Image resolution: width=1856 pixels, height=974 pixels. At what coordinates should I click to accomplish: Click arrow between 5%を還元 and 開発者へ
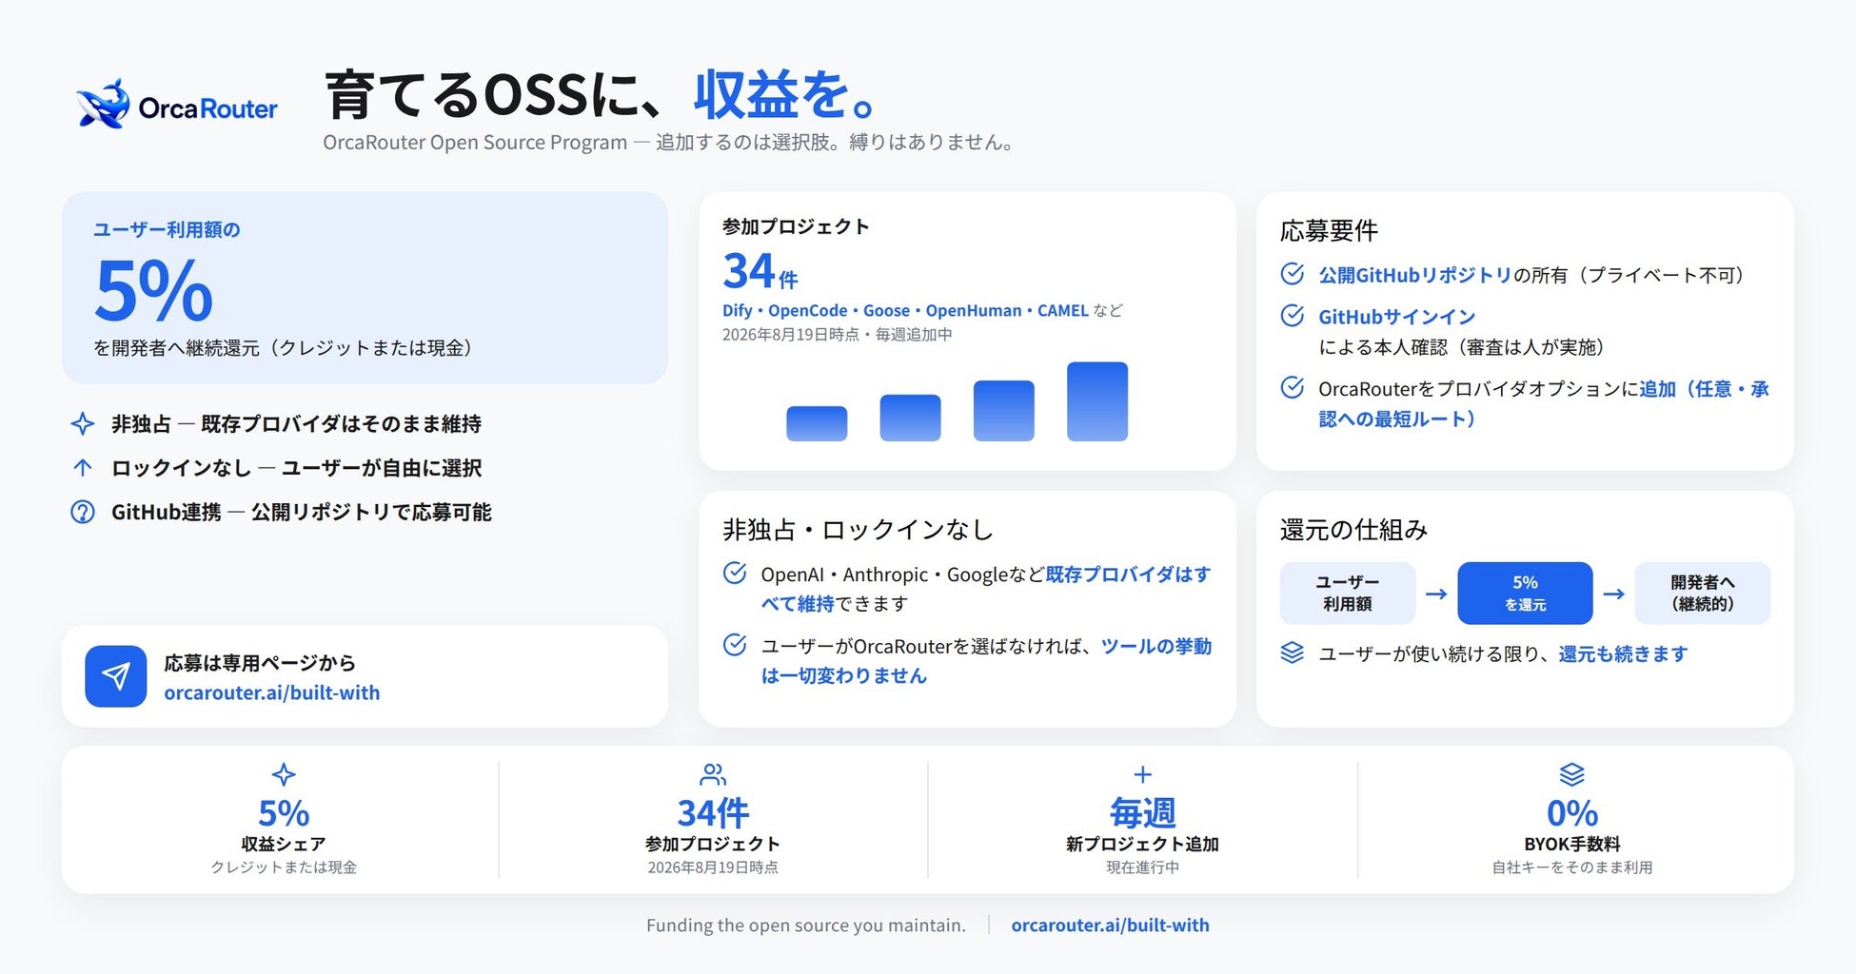click(x=1613, y=594)
